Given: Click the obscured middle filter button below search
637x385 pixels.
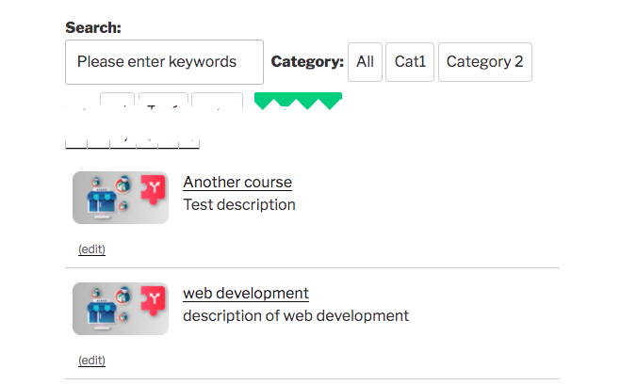Looking at the screenshot, I should pos(163,100).
